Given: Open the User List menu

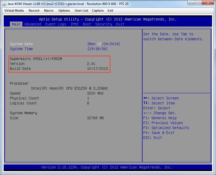Looking at the screenshot, I should click(81, 11).
